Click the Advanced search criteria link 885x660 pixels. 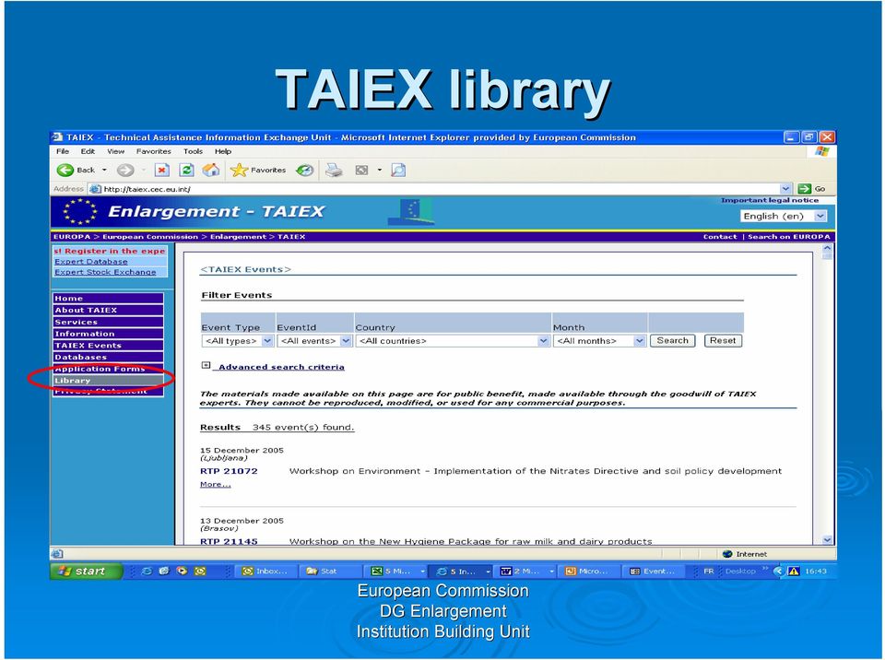(x=281, y=367)
